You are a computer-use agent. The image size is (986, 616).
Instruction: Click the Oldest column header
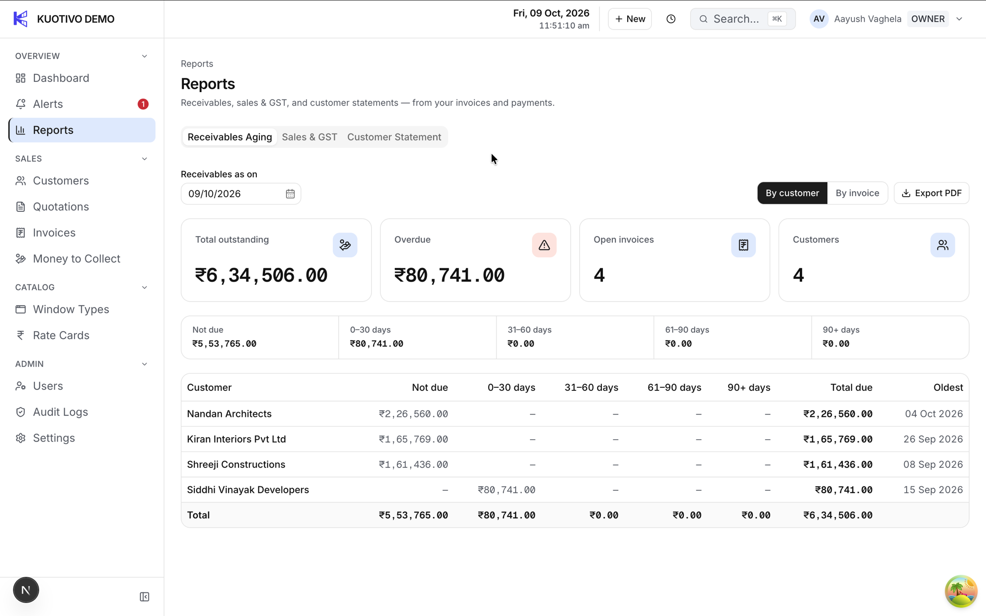948,388
